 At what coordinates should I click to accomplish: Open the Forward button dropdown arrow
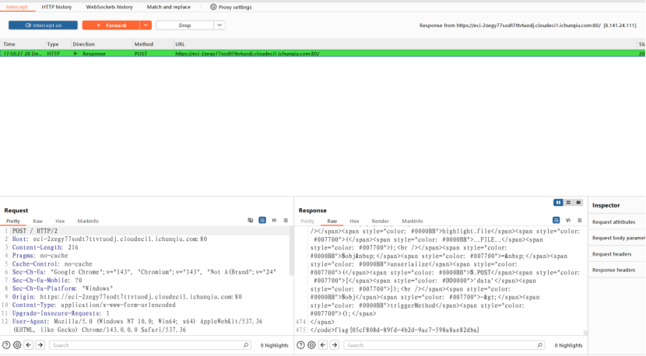[x=146, y=25]
